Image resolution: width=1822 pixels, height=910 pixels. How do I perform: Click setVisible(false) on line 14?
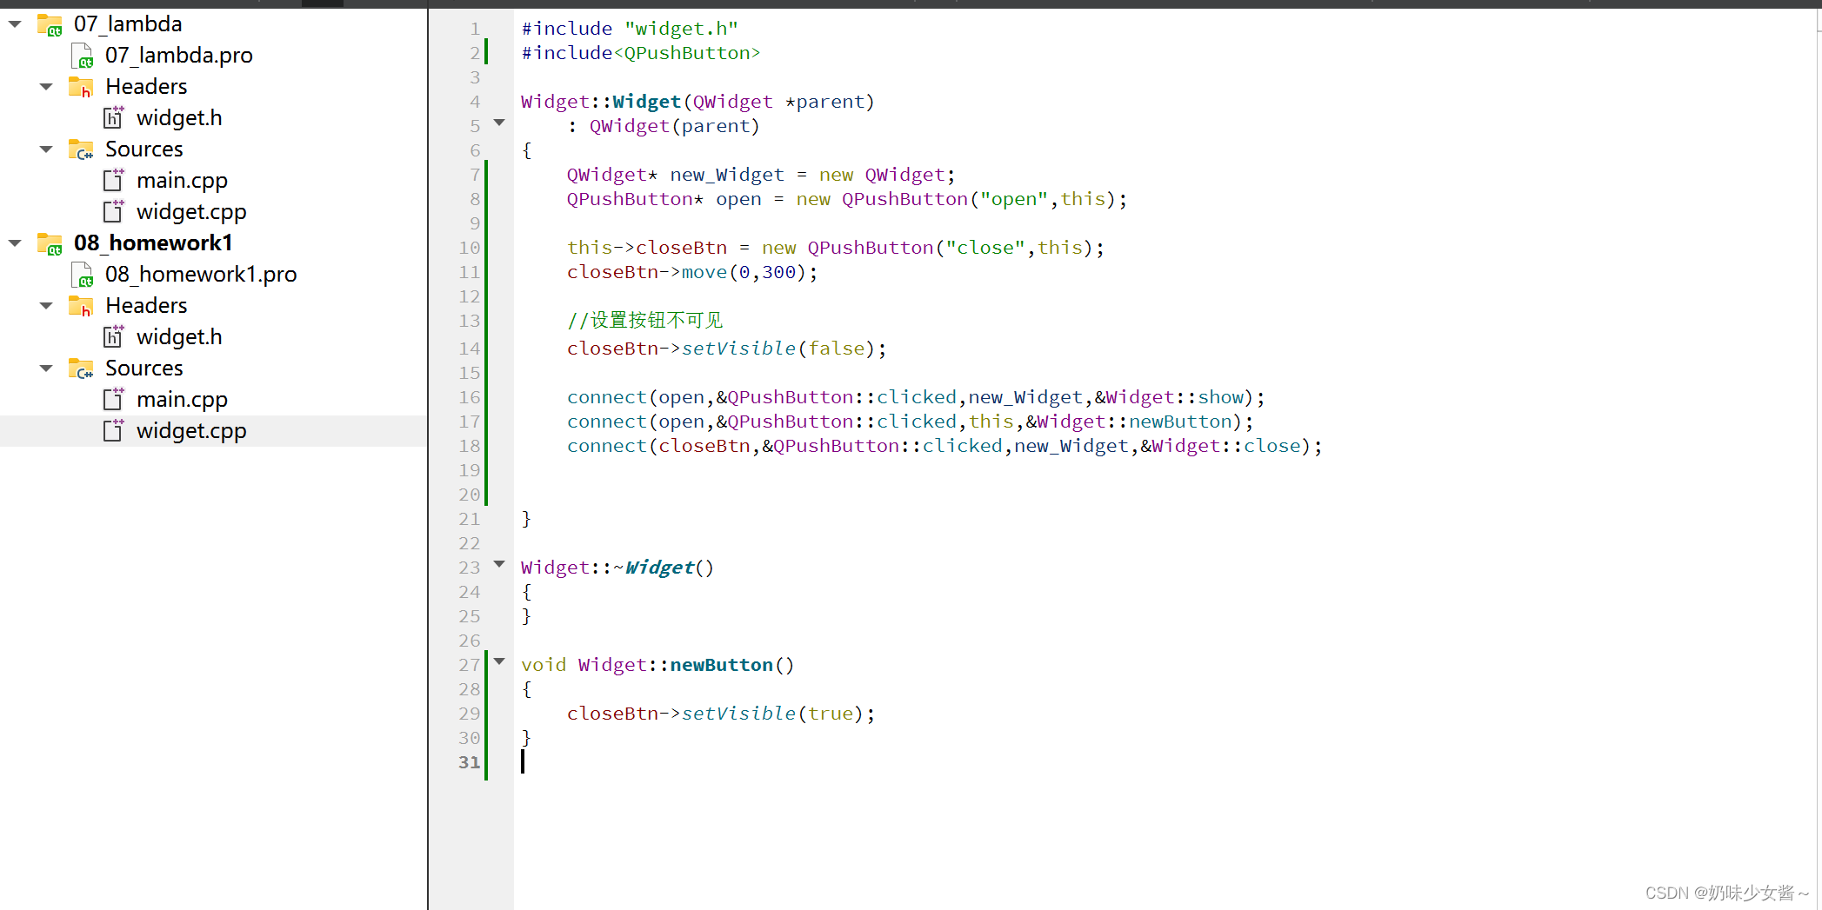778,349
